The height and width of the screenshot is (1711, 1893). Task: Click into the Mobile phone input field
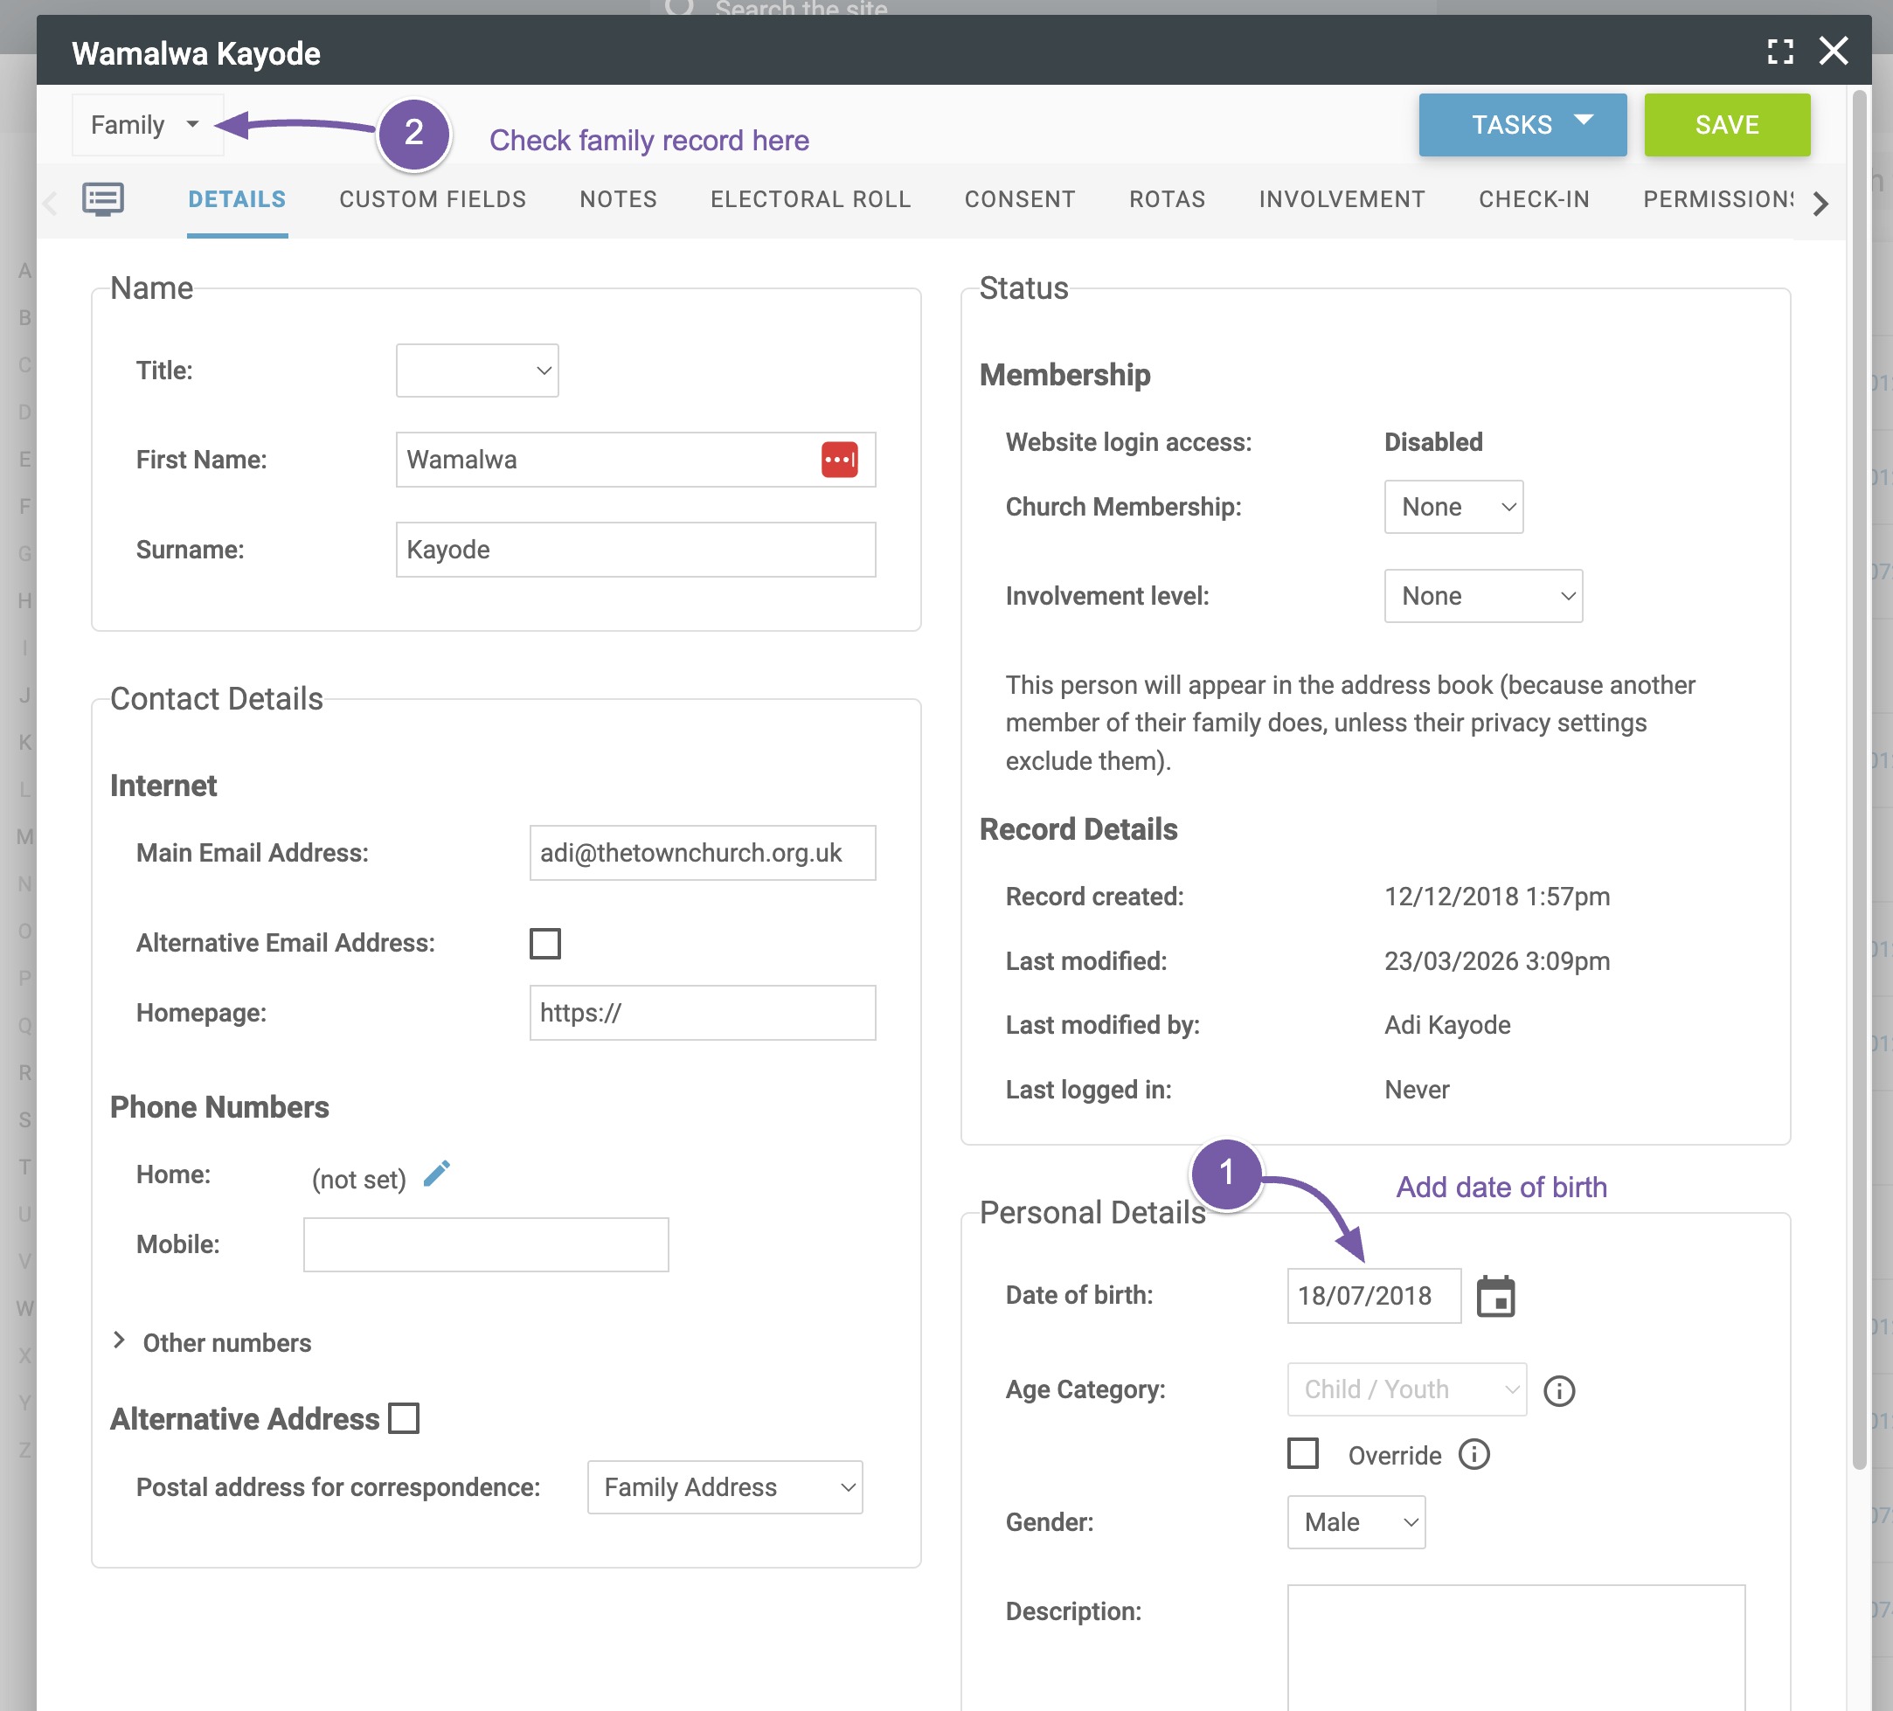tap(485, 1244)
